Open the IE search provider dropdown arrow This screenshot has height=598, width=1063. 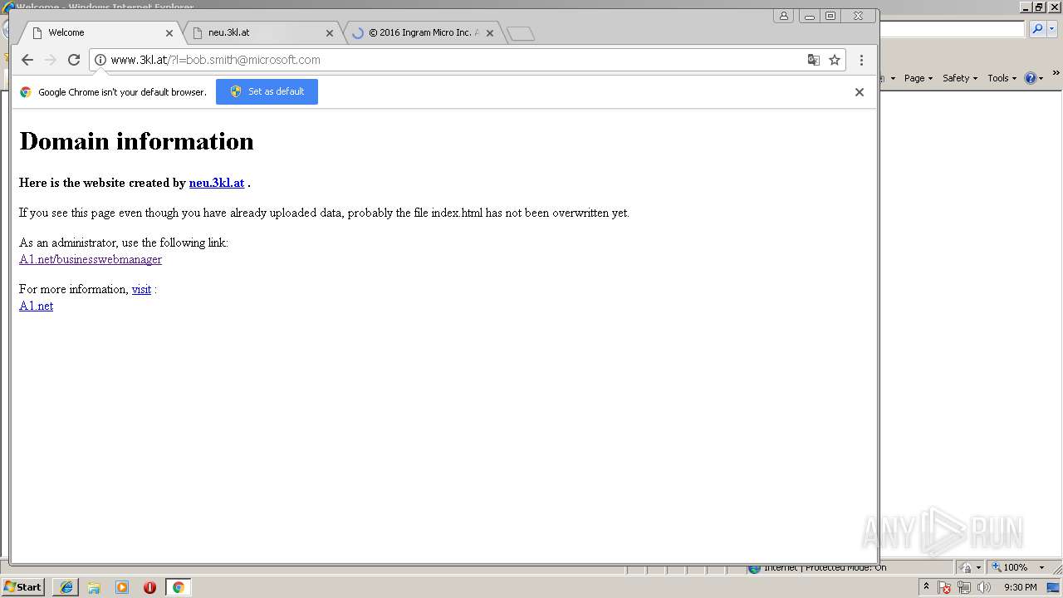(x=1052, y=29)
